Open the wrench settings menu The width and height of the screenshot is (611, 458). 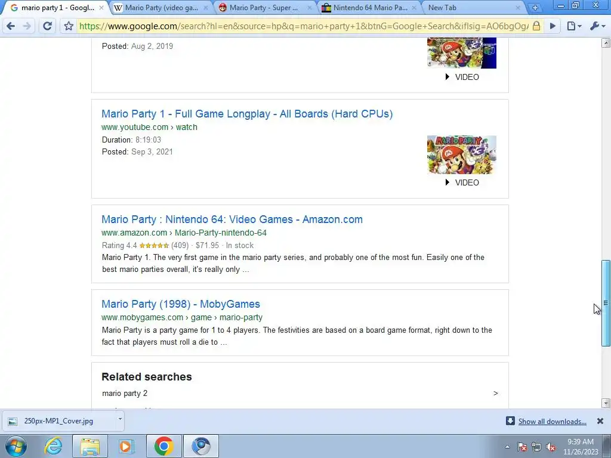597,26
